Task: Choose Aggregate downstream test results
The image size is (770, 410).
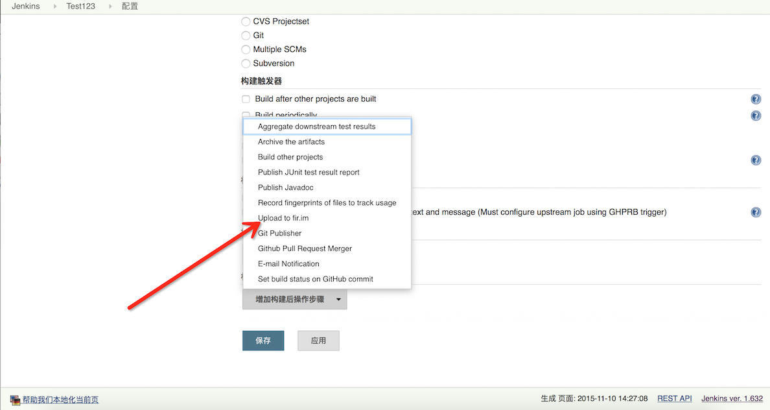Action: click(x=327, y=127)
